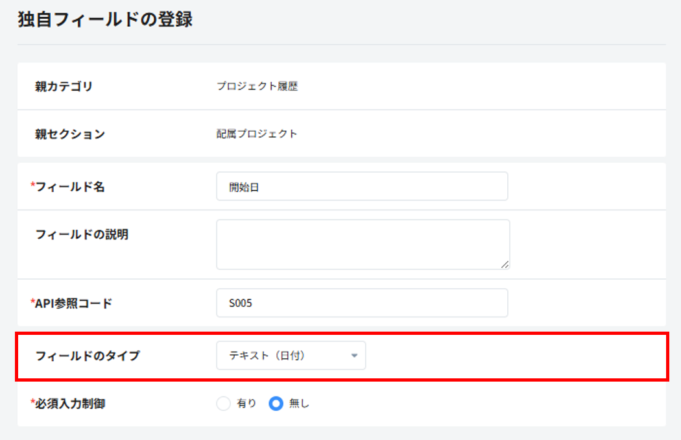
Task: Click the フィールドの説明 label
Action: (82, 235)
